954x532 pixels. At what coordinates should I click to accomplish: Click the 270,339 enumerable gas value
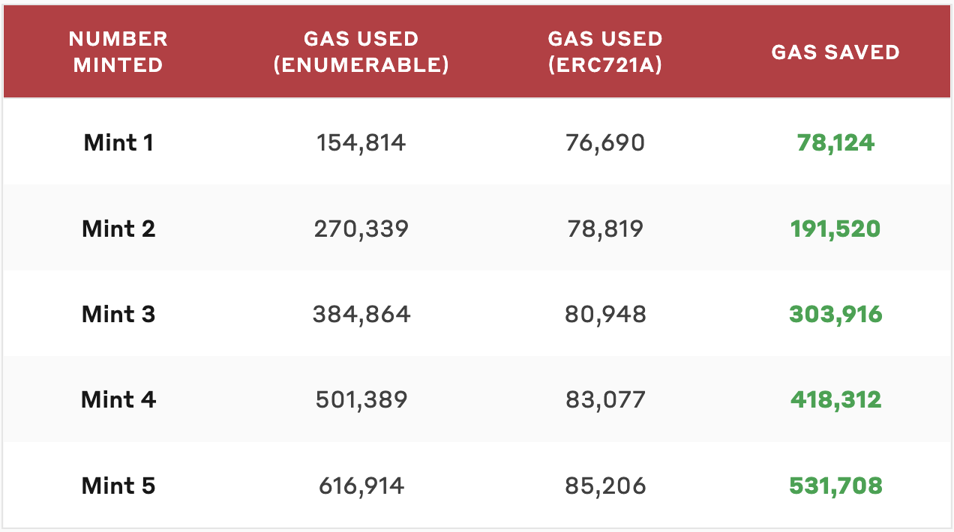(361, 228)
